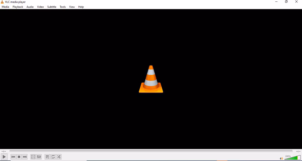
Task: Open the Video menu
Action: pos(41,7)
